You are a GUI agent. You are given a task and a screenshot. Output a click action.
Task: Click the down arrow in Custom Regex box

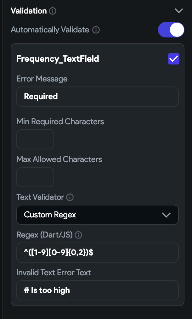166,215
